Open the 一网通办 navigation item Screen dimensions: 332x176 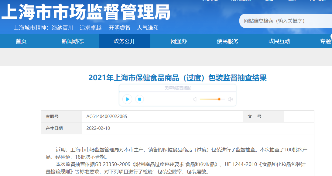pyautogui.click(x=176, y=41)
